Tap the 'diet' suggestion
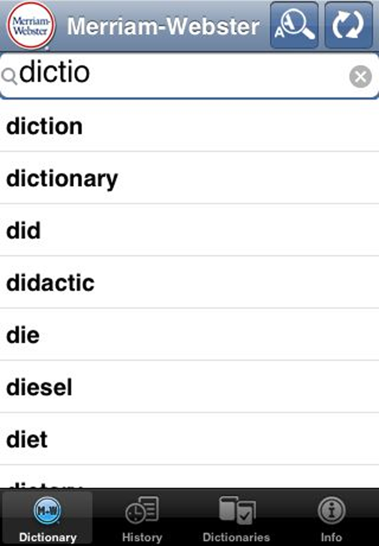Image resolution: width=379 pixels, height=546 pixels. coord(27,440)
